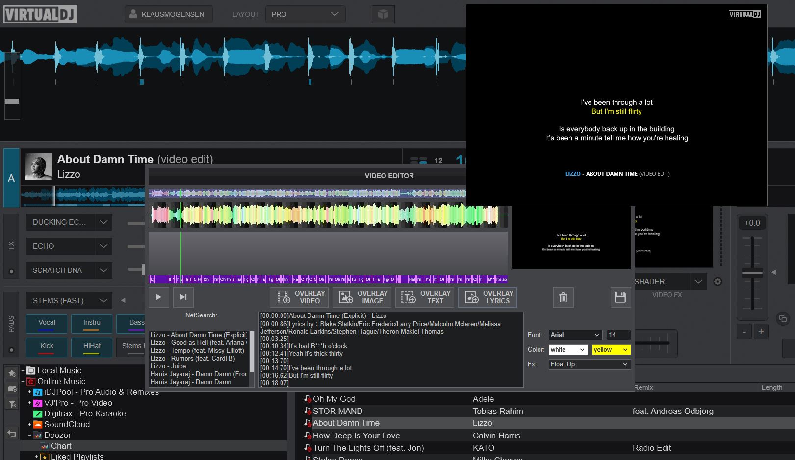Expand the Local Music tree node
Viewport: 795px width, 460px height.
click(23, 370)
